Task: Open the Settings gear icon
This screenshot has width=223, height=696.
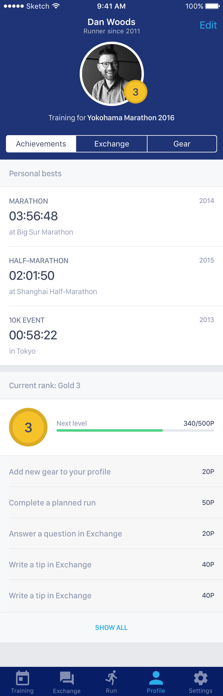Action: point(201,678)
